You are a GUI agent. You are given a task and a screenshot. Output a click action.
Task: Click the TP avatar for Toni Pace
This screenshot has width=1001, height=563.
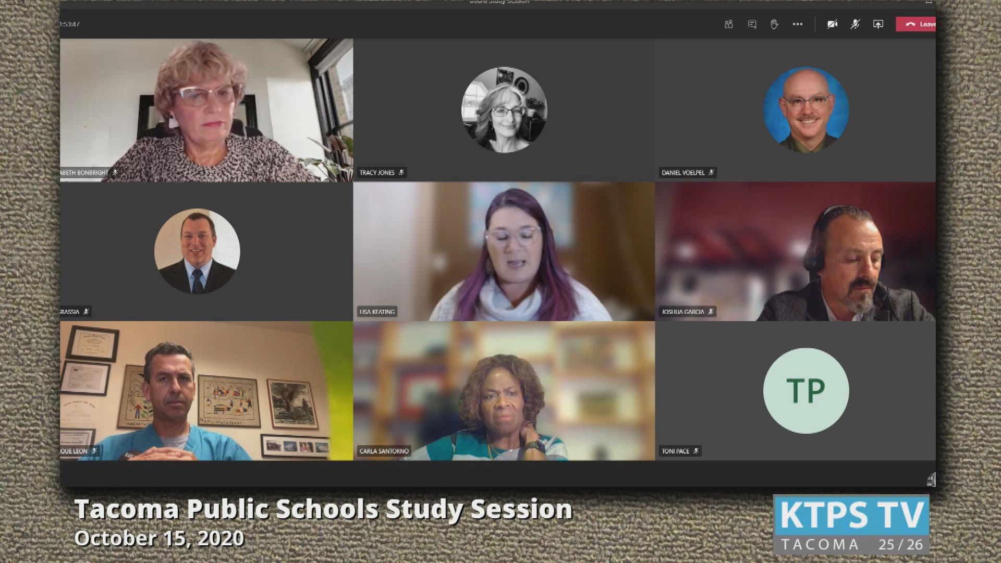(806, 390)
